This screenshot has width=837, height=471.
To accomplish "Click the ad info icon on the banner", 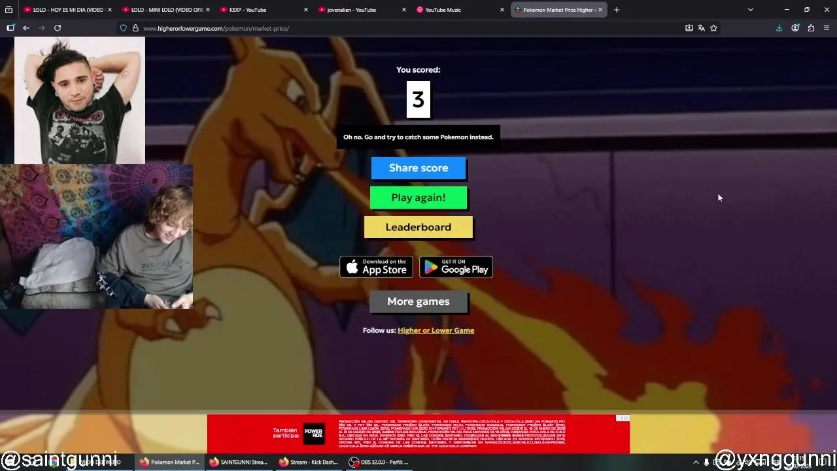I will 619,418.
